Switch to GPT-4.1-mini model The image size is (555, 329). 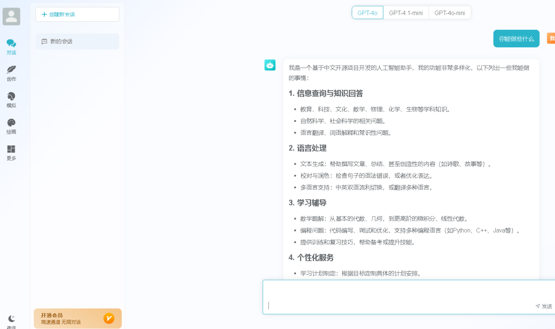click(x=406, y=13)
